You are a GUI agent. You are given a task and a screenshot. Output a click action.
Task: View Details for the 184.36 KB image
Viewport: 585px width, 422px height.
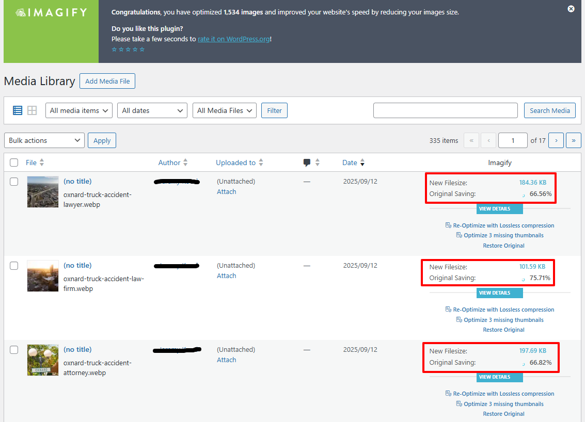tap(500, 209)
